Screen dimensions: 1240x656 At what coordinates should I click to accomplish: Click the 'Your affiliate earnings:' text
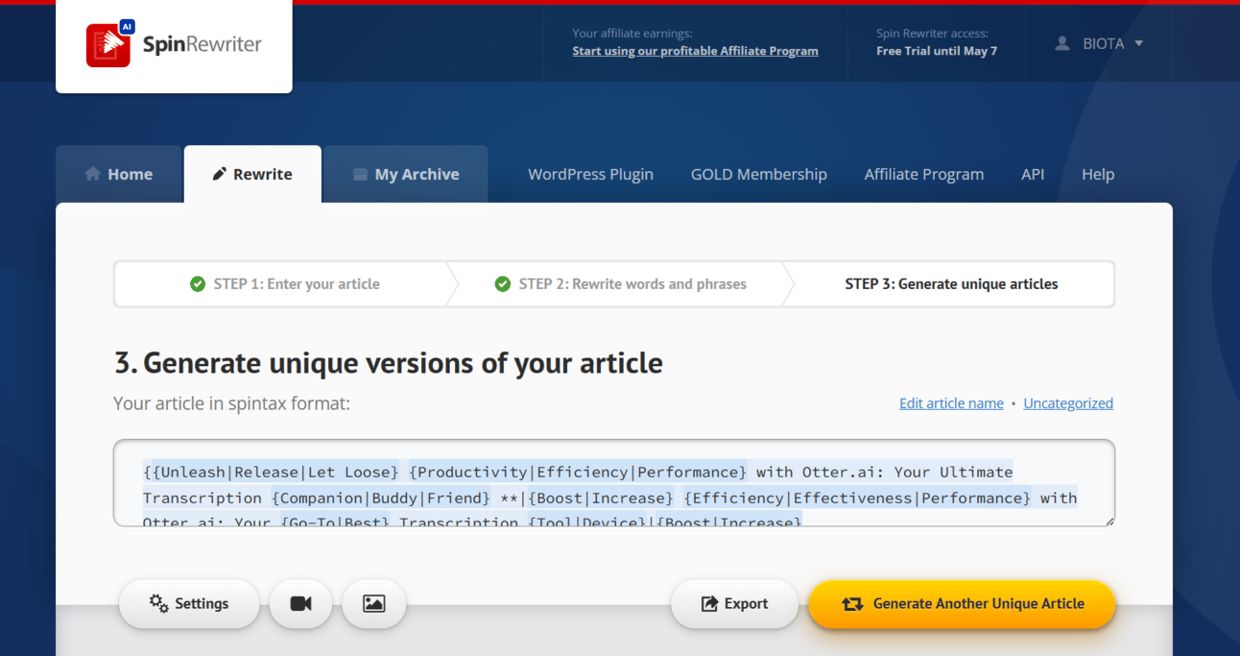point(632,34)
